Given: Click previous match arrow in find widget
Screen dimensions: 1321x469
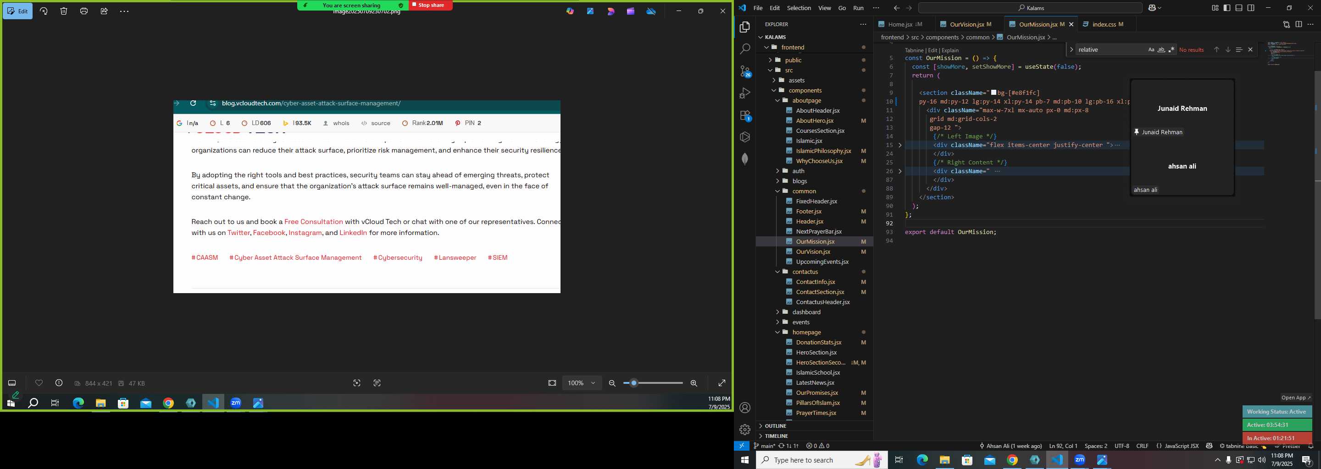Looking at the screenshot, I should pyautogui.click(x=1216, y=49).
